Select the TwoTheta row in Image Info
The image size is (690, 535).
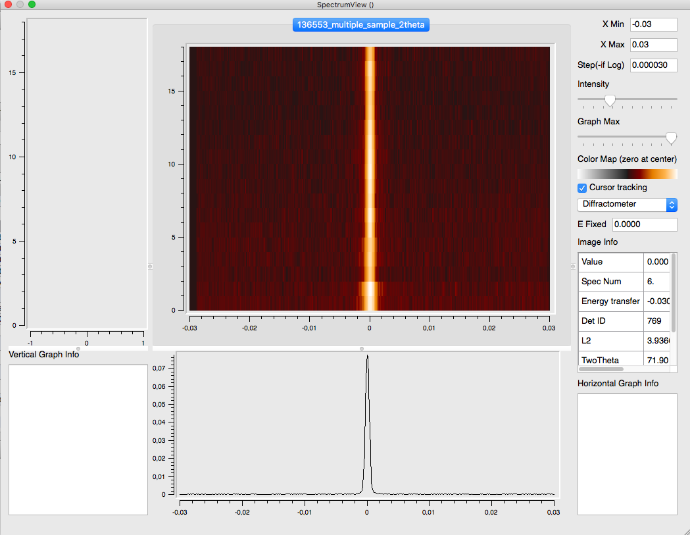(610, 360)
